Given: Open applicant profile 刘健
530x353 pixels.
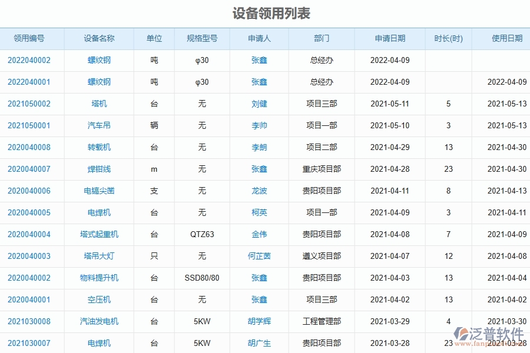Looking at the screenshot, I should click(260, 104).
